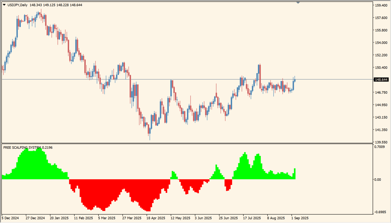
Task: Click the 12 May 2025 date on time axis
Action: click(x=180, y=218)
